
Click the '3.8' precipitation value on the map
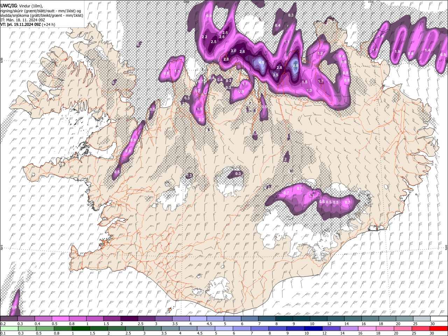295,65
